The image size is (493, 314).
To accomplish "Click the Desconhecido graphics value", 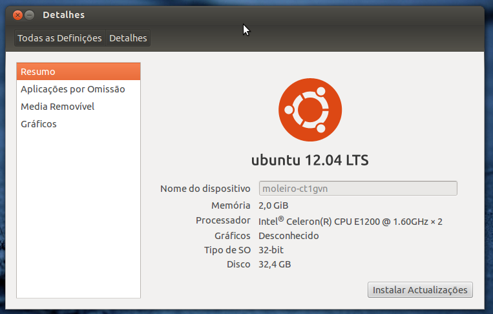I will [289, 236].
